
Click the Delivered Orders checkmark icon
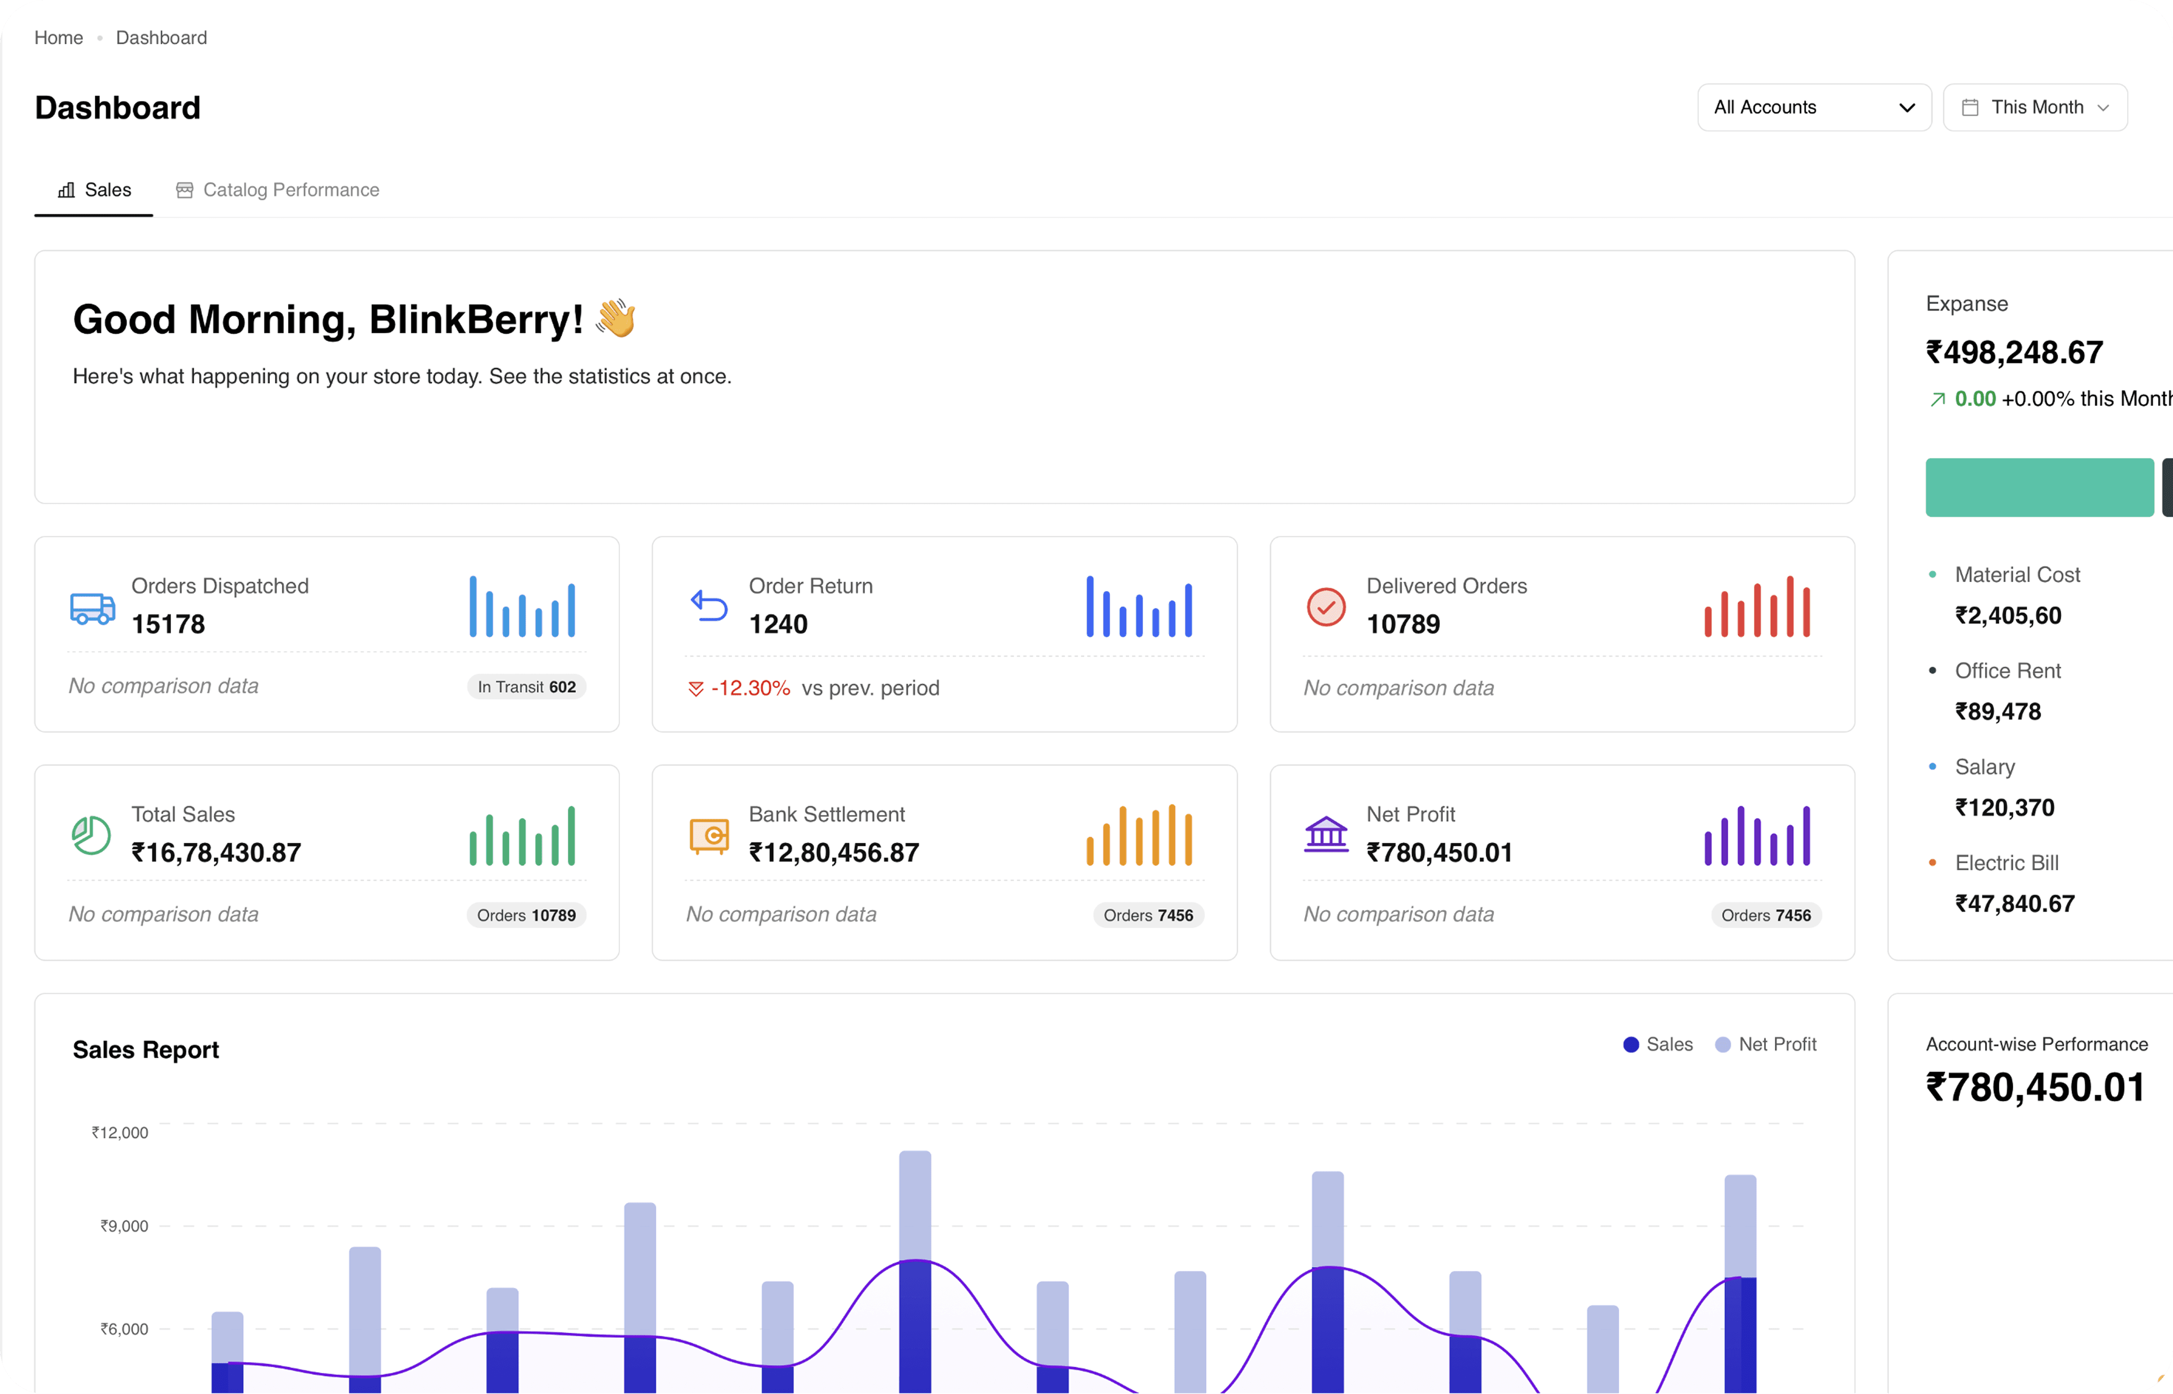pos(1326,606)
